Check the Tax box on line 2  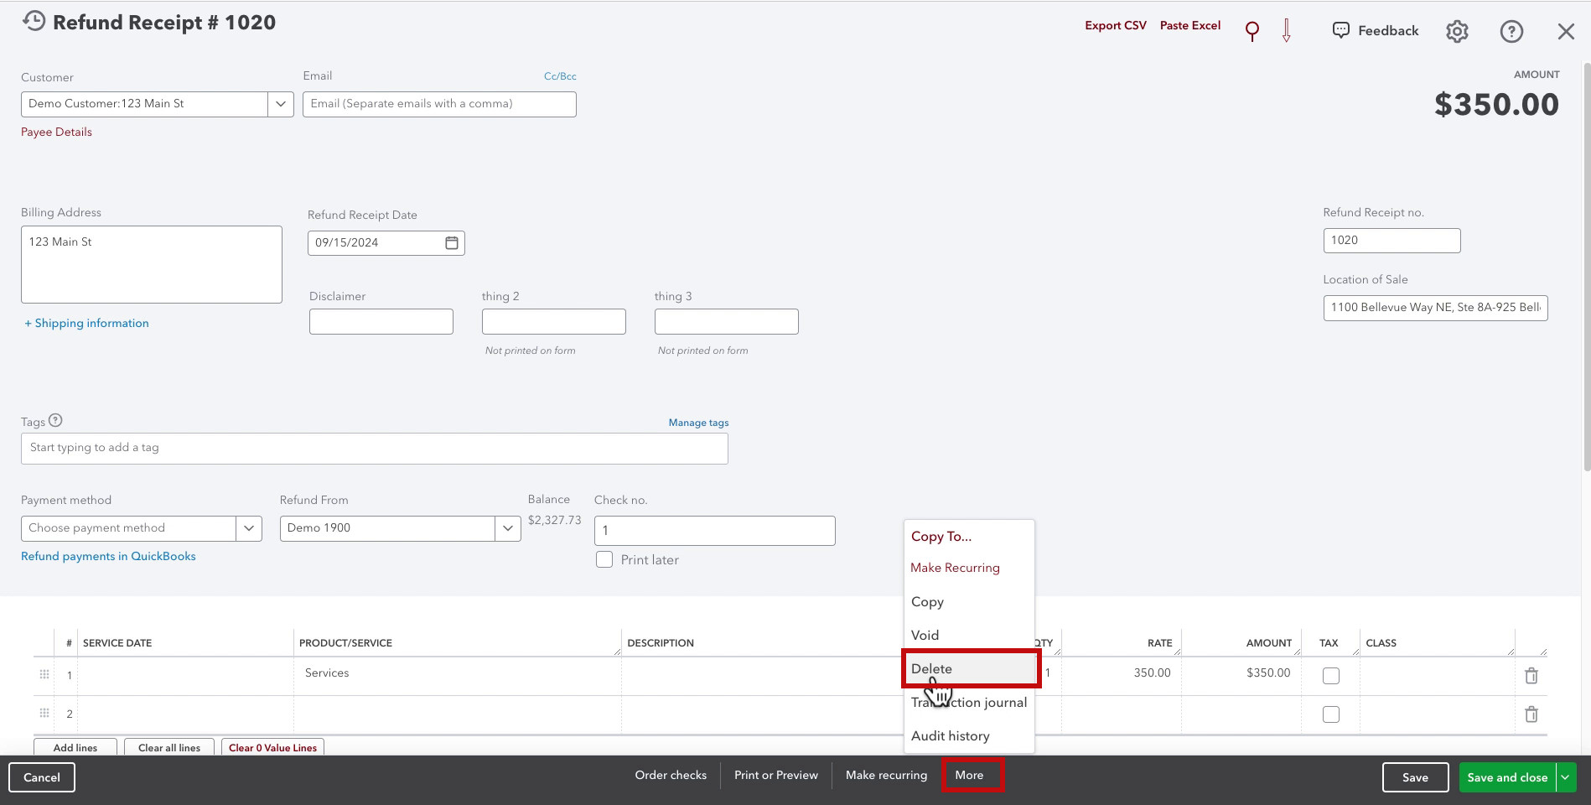pyautogui.click(x=1330, y=714)
